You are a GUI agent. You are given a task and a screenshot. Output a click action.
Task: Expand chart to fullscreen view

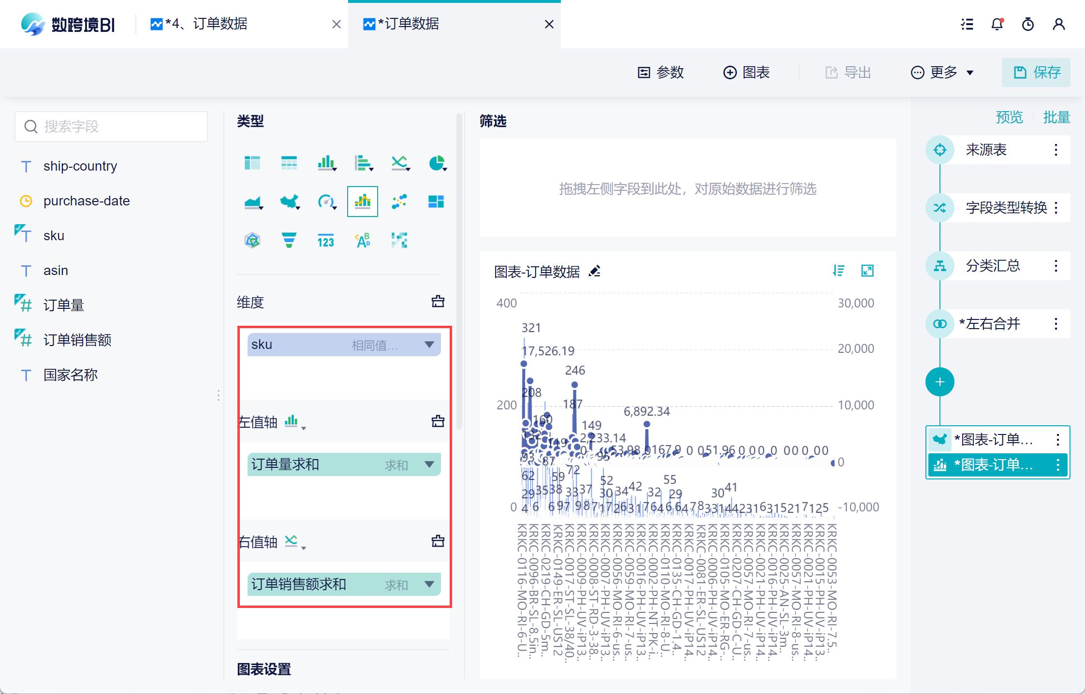(867, 271)
